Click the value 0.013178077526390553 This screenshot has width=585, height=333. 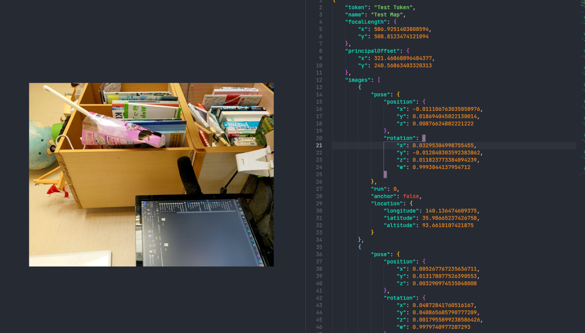pyautogui.click(x=445, y=276)
